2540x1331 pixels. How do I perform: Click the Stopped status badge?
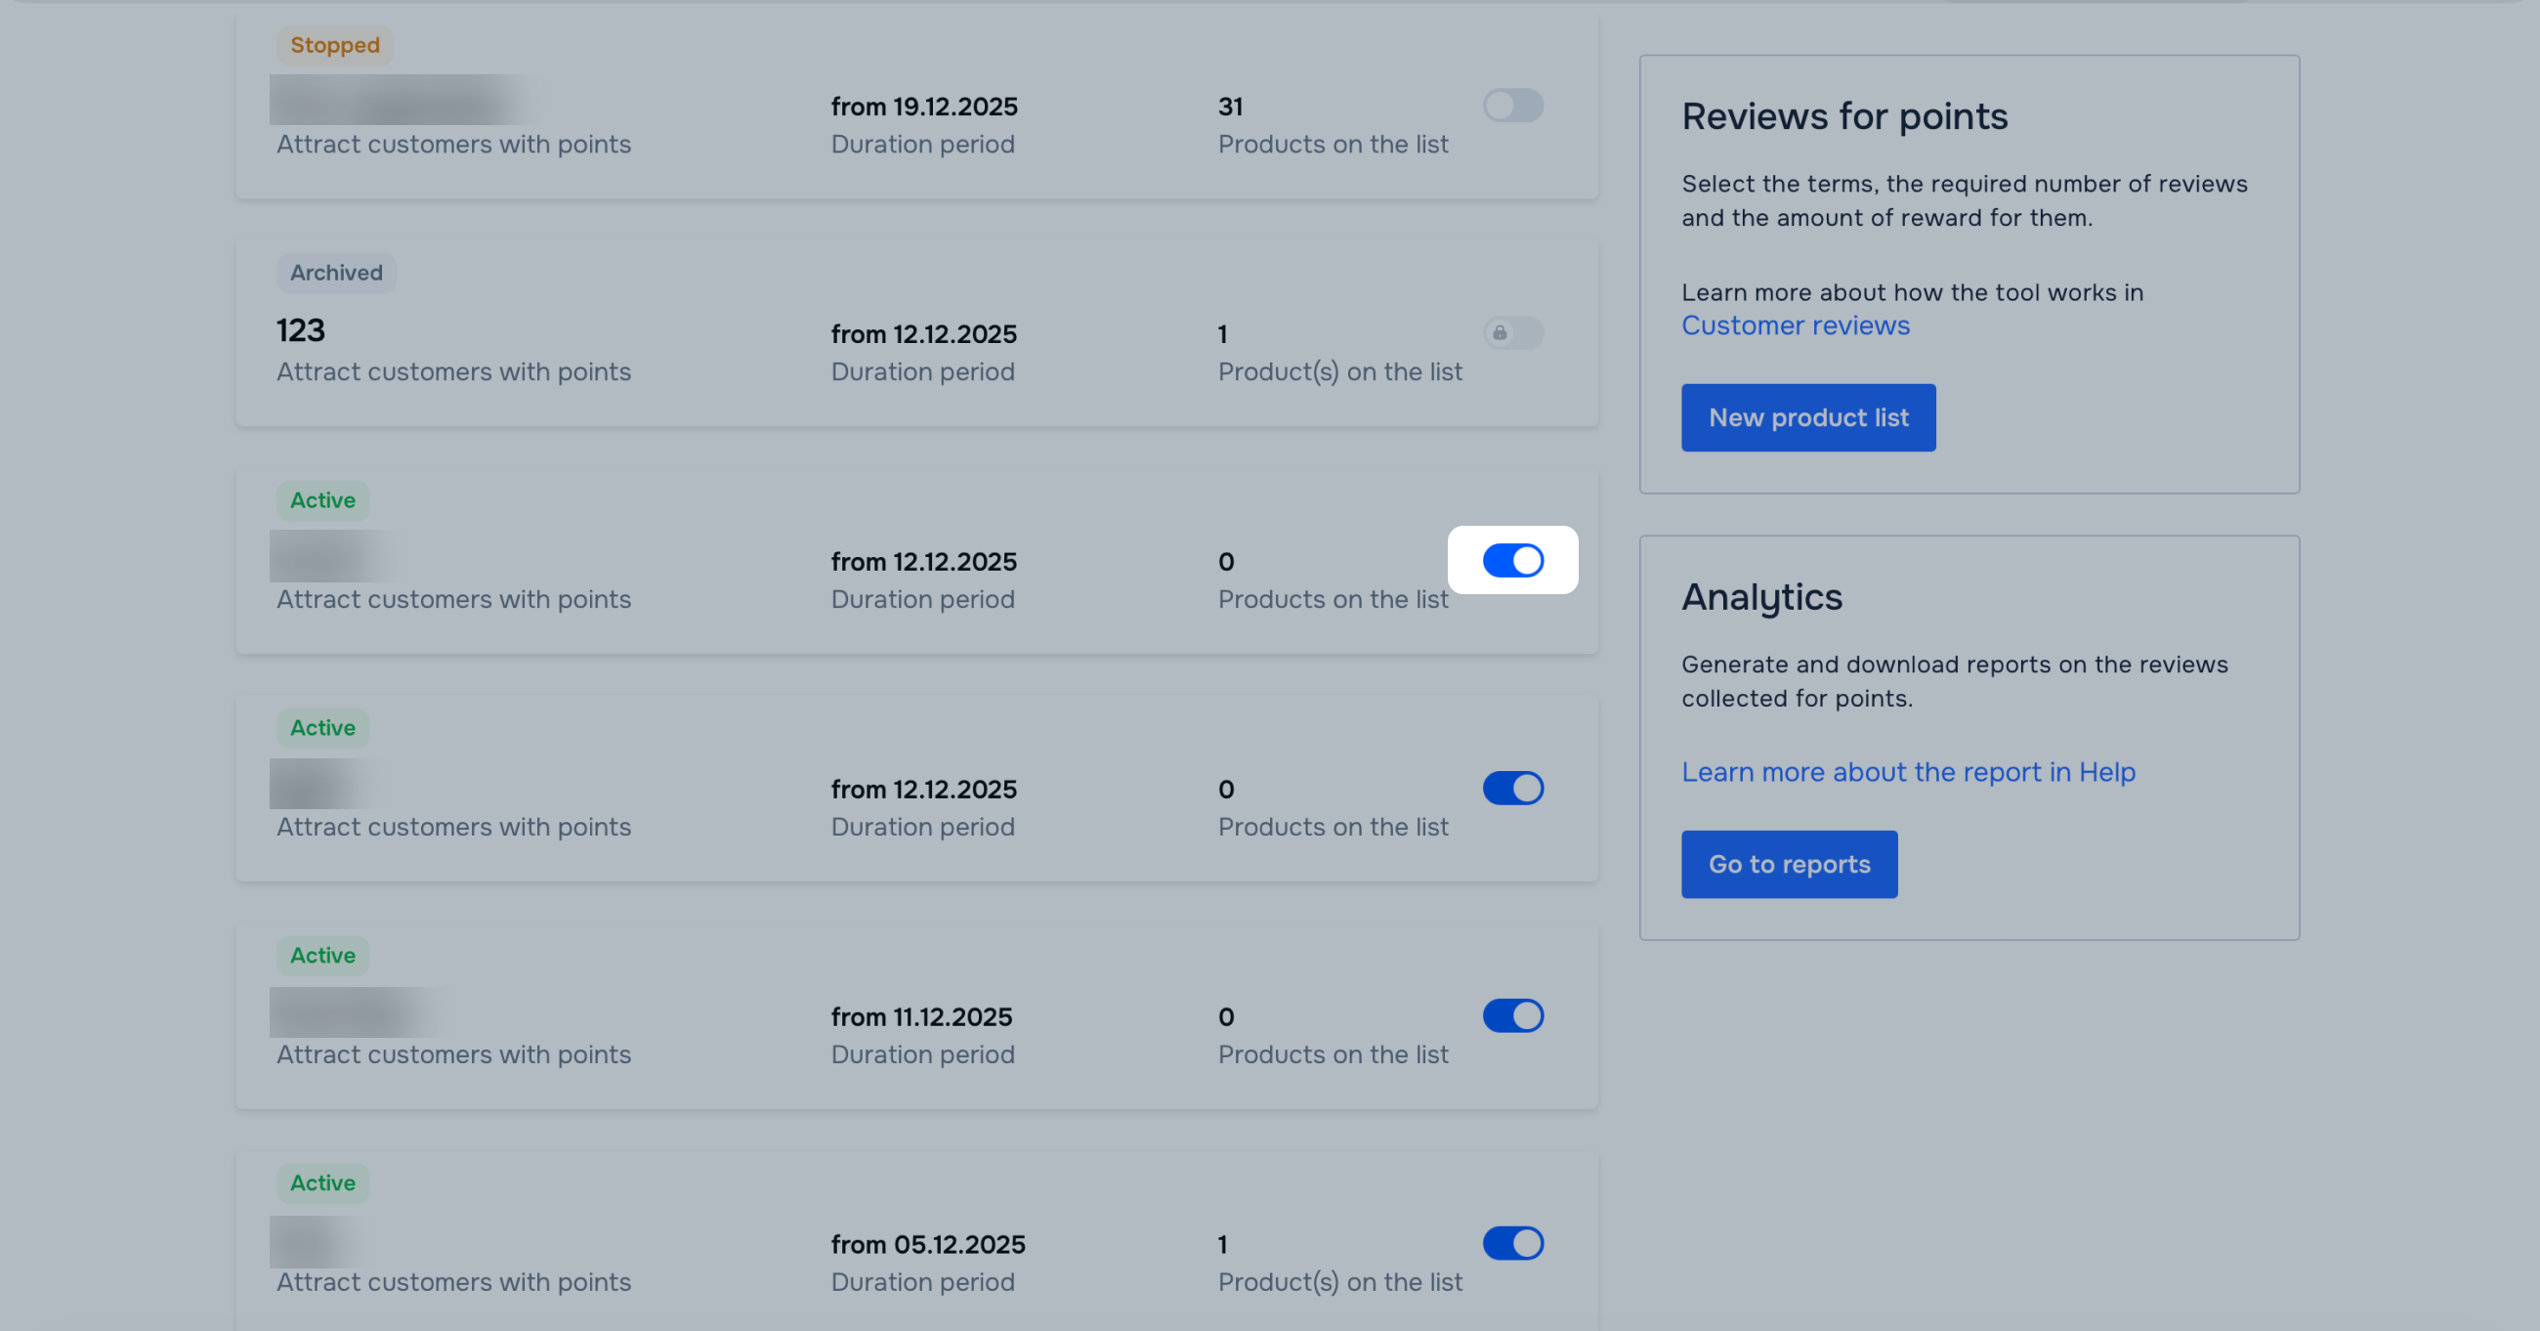[334, 45]
